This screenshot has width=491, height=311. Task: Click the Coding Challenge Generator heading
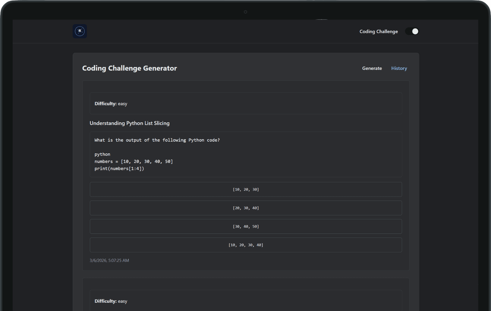coord(130,68)
